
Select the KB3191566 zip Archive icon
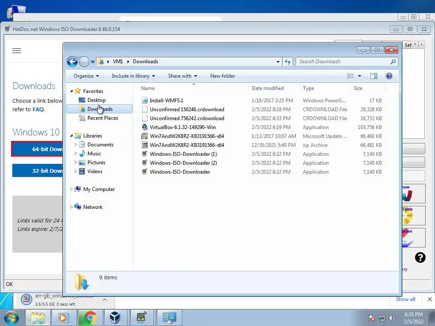coord(144,145)
